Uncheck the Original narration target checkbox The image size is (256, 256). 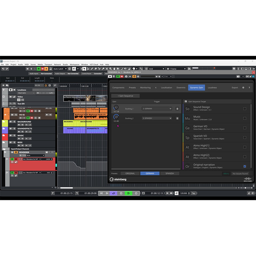tap(244, 166)
